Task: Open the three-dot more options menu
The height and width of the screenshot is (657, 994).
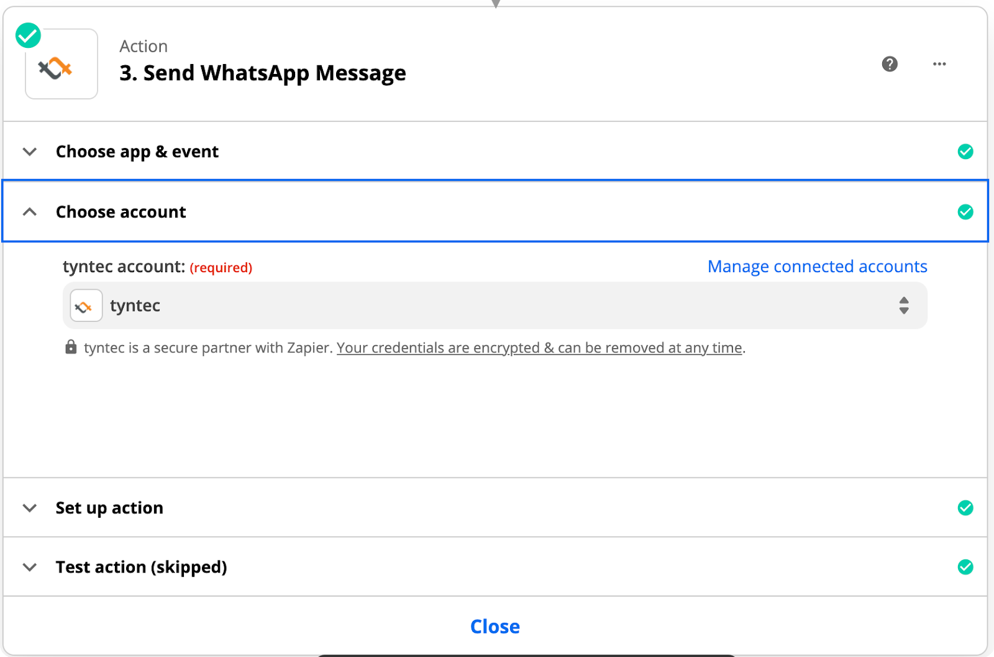Action: 939,64
